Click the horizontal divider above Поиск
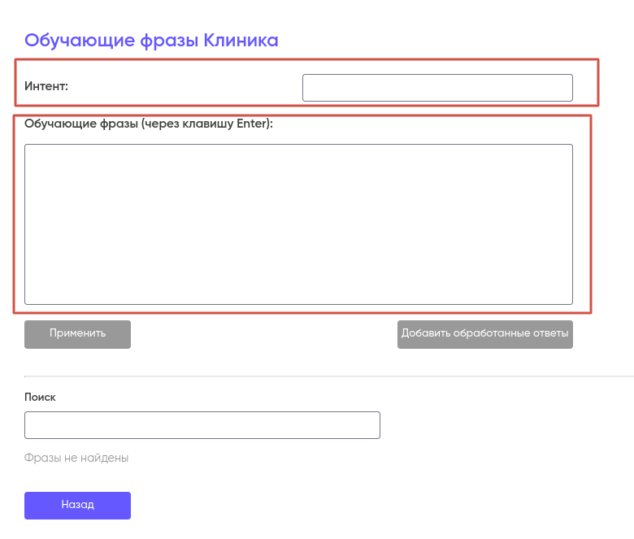Screen dimensions: 634x539 coord(325,376)
